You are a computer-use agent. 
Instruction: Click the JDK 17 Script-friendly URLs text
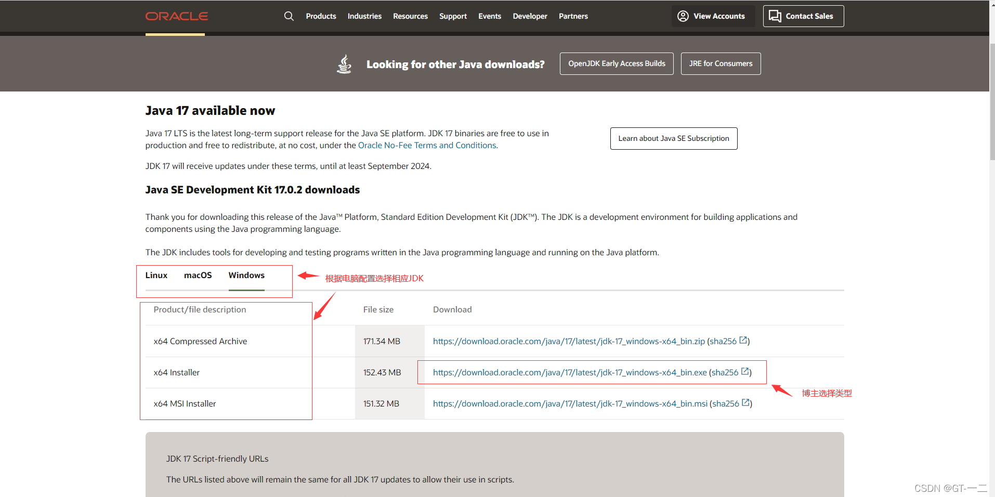tap(217, 459)
